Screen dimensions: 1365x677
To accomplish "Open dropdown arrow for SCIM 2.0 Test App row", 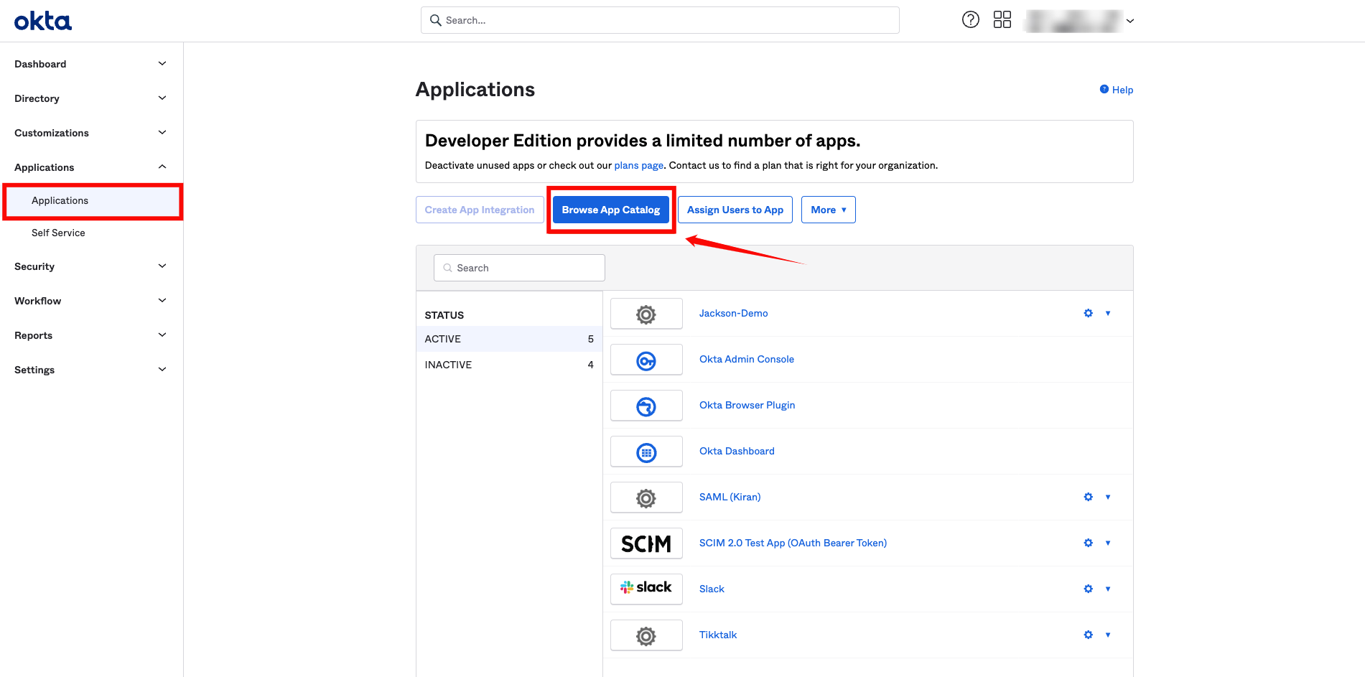I will tap(1108, 543).
